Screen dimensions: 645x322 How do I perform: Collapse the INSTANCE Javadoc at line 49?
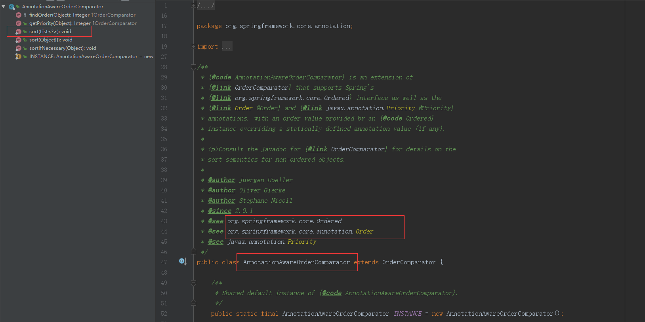pos(193,283)
